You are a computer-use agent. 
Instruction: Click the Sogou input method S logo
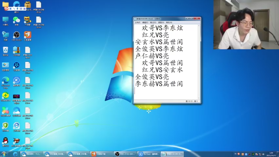[x=6, y=8]
